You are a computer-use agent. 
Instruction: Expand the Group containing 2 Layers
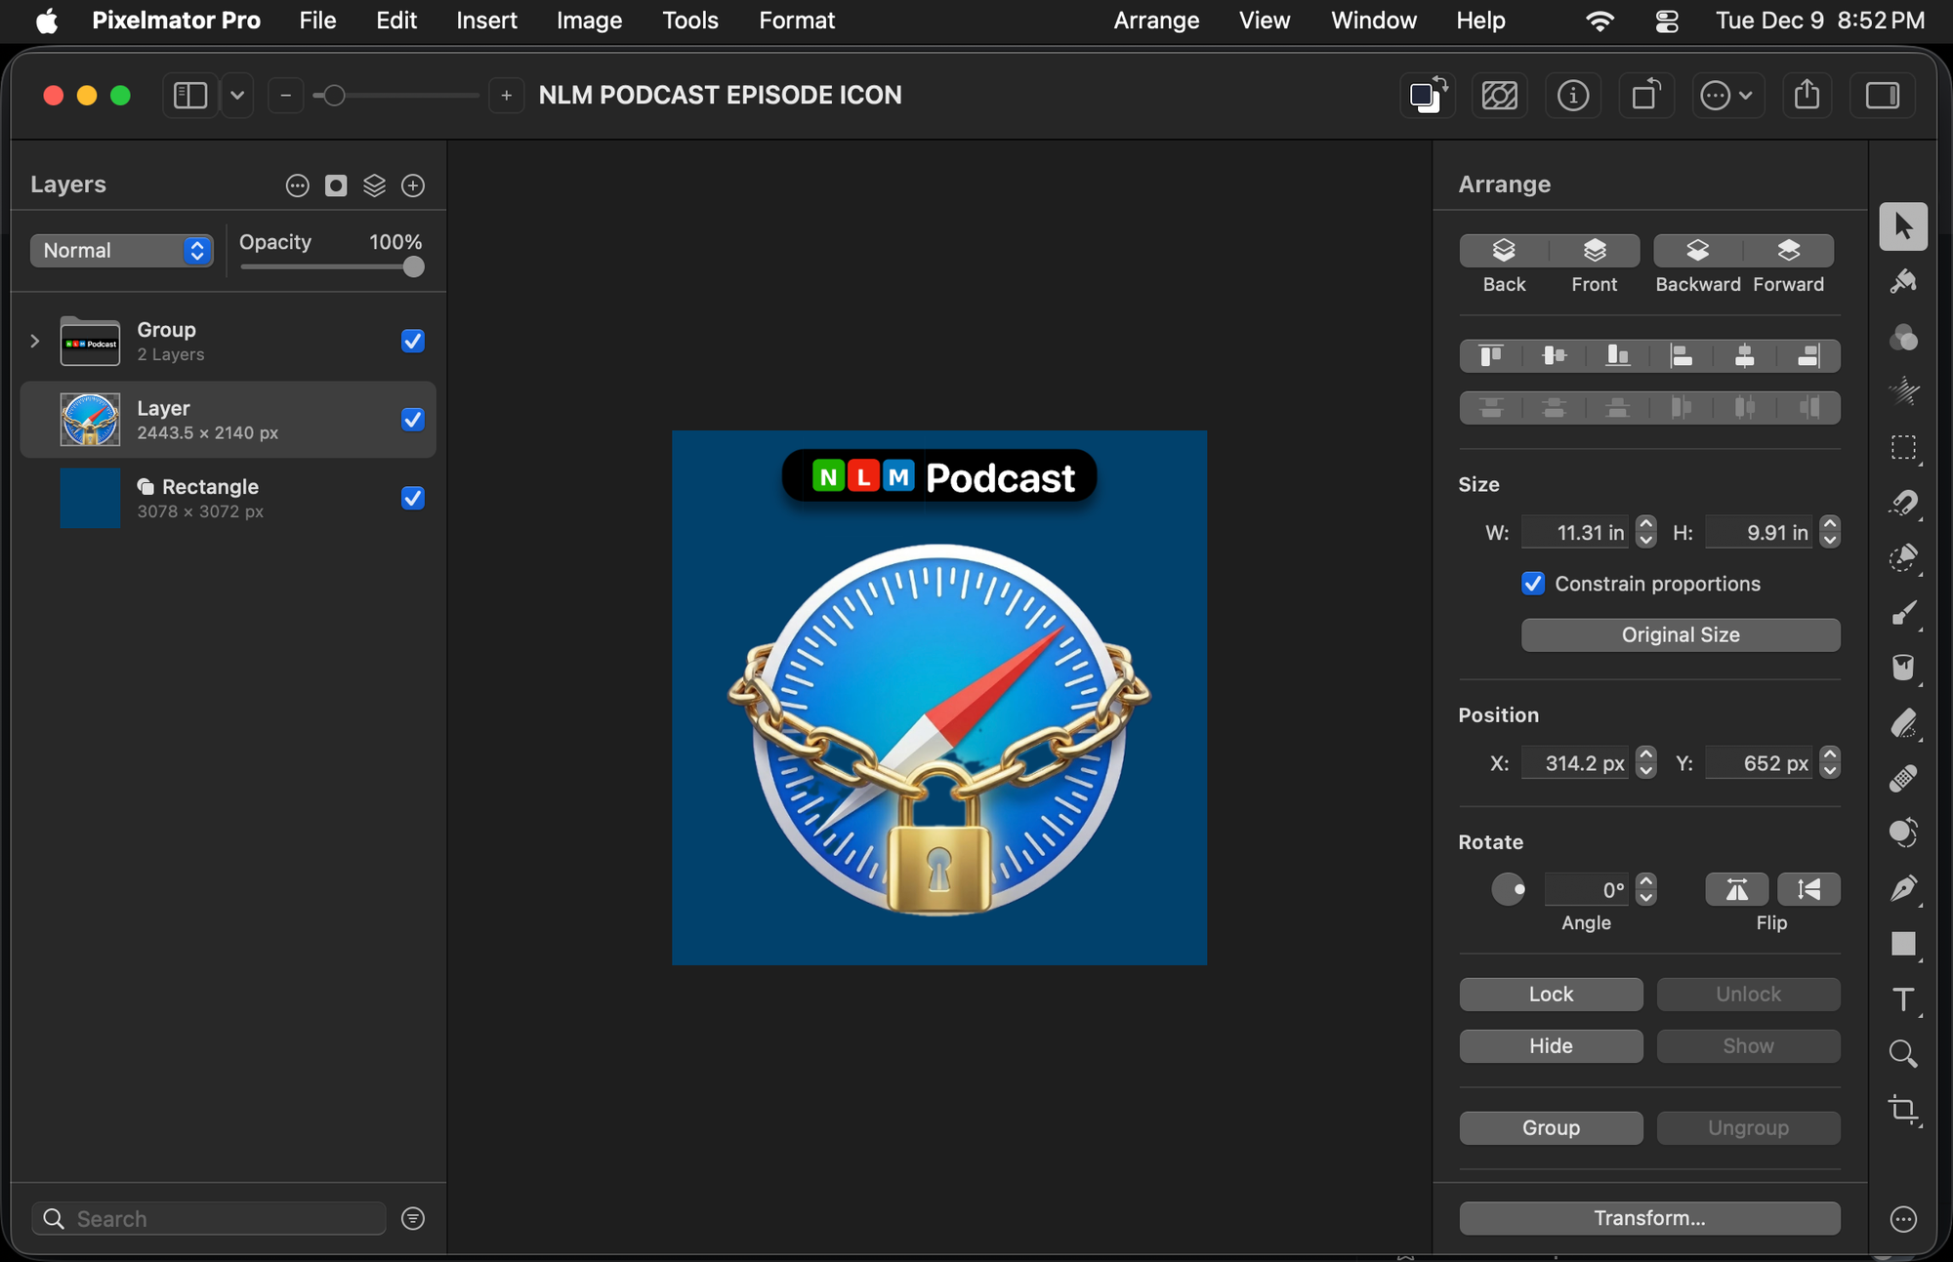34,341
